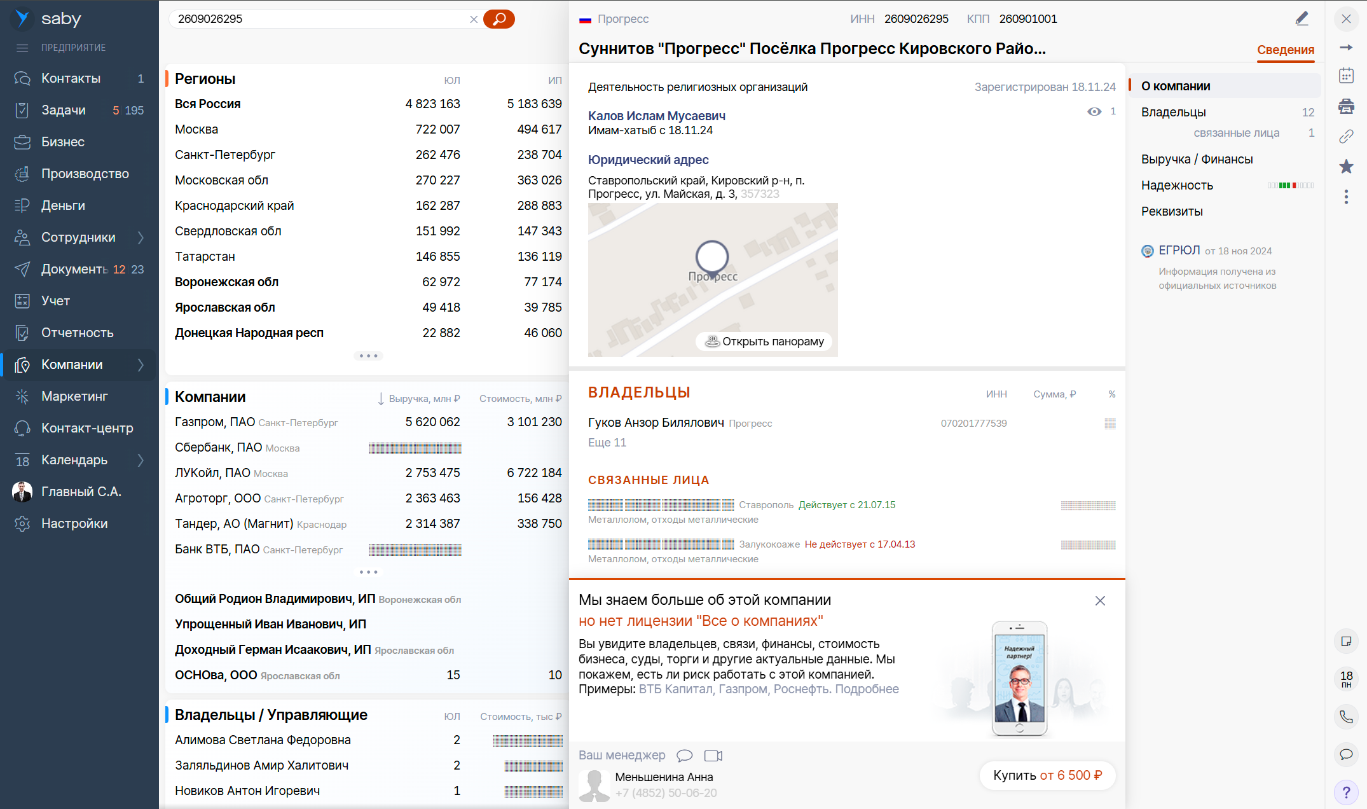The height and width of the screenshot is (809, 1367).
Task: Copy link using chain icon
Action: point(1346,136)
